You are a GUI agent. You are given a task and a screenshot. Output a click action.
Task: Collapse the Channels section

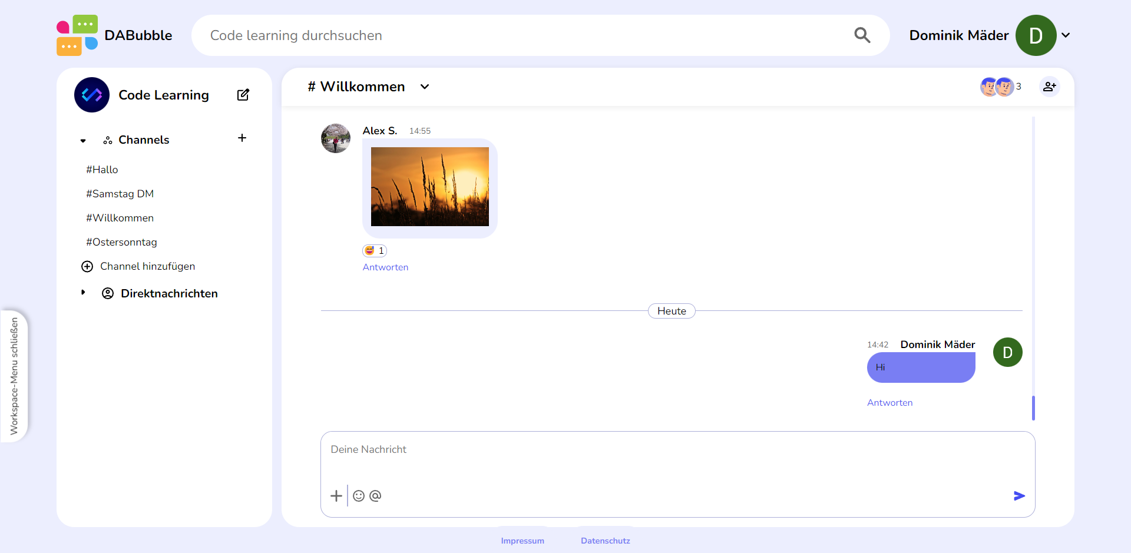[82, 140]
